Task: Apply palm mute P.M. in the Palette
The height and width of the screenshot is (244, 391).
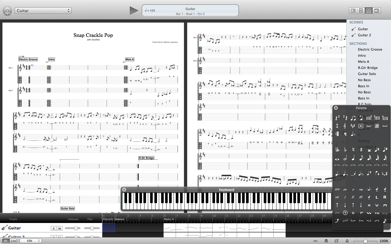Action: [x=377, y=213]
